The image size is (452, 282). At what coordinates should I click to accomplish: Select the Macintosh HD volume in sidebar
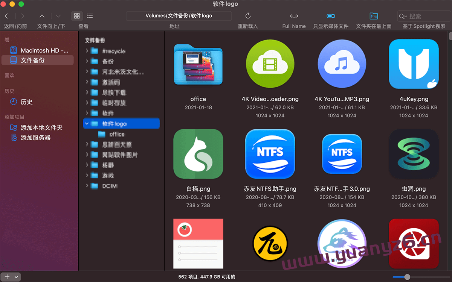(x=38, y=50)
